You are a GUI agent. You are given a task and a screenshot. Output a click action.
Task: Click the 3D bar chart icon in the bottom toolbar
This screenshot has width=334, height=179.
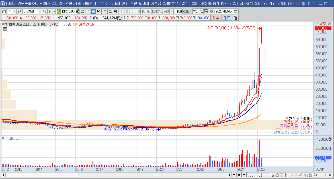(306, 175)
